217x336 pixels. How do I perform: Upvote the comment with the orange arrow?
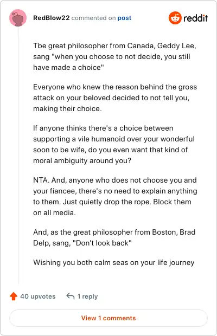coord(14,296)
